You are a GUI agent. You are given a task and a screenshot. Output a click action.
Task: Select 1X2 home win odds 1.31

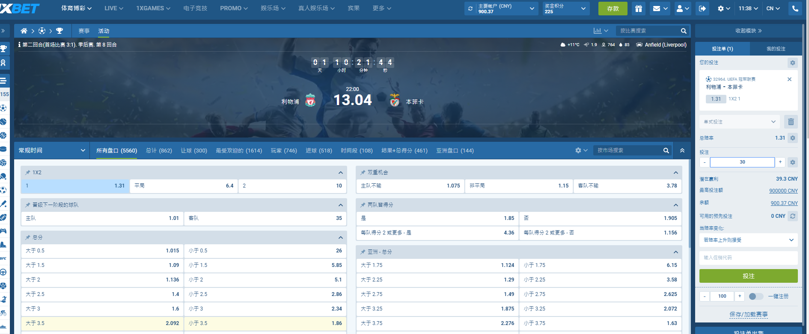click(75, 186)
